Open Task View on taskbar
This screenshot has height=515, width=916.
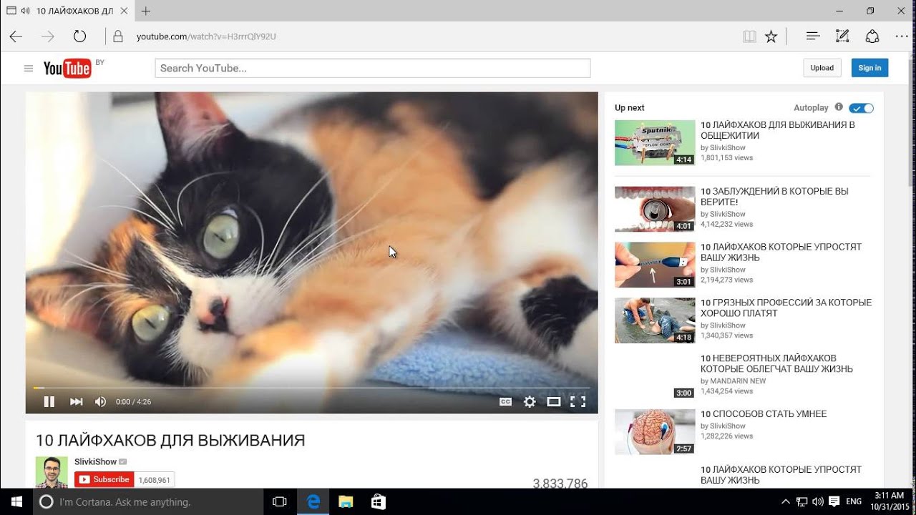[x=280, y=501]
